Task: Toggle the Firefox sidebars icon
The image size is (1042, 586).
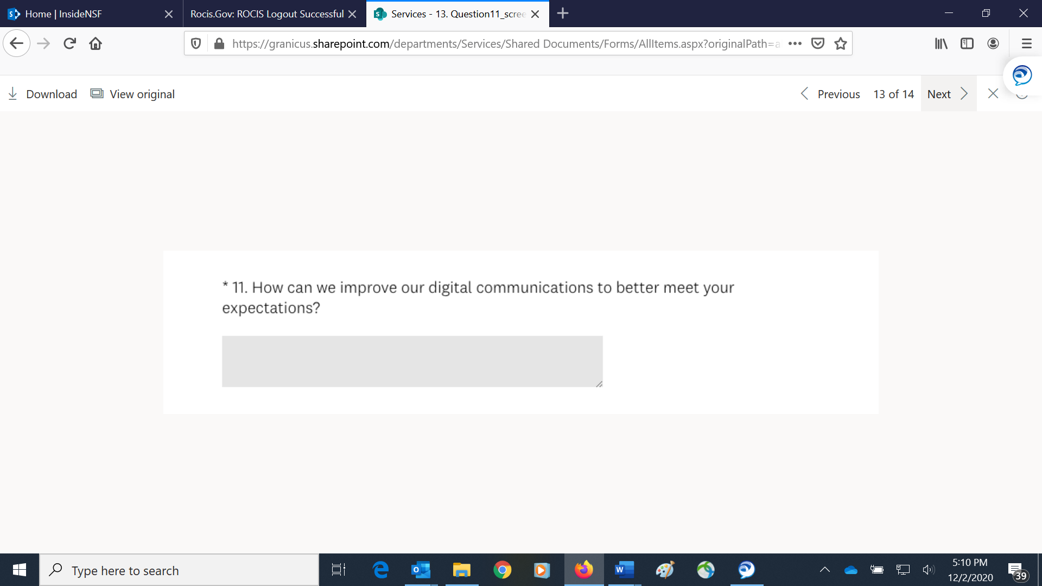Action: pos(967,43)
